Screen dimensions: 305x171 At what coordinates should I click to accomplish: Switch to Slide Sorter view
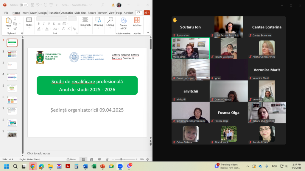click(x=91, y=159)
